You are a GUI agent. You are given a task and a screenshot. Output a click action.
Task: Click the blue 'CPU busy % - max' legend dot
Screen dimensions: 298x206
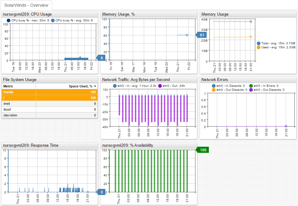click(x=8, y=20)
